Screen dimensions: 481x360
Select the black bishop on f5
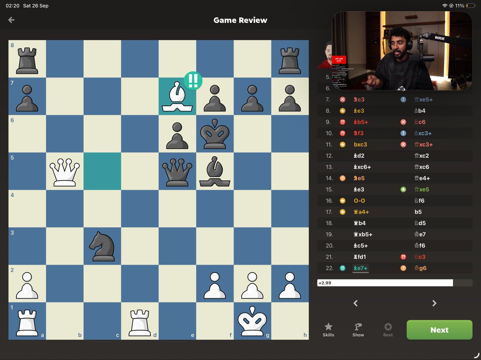click(215, 171)
